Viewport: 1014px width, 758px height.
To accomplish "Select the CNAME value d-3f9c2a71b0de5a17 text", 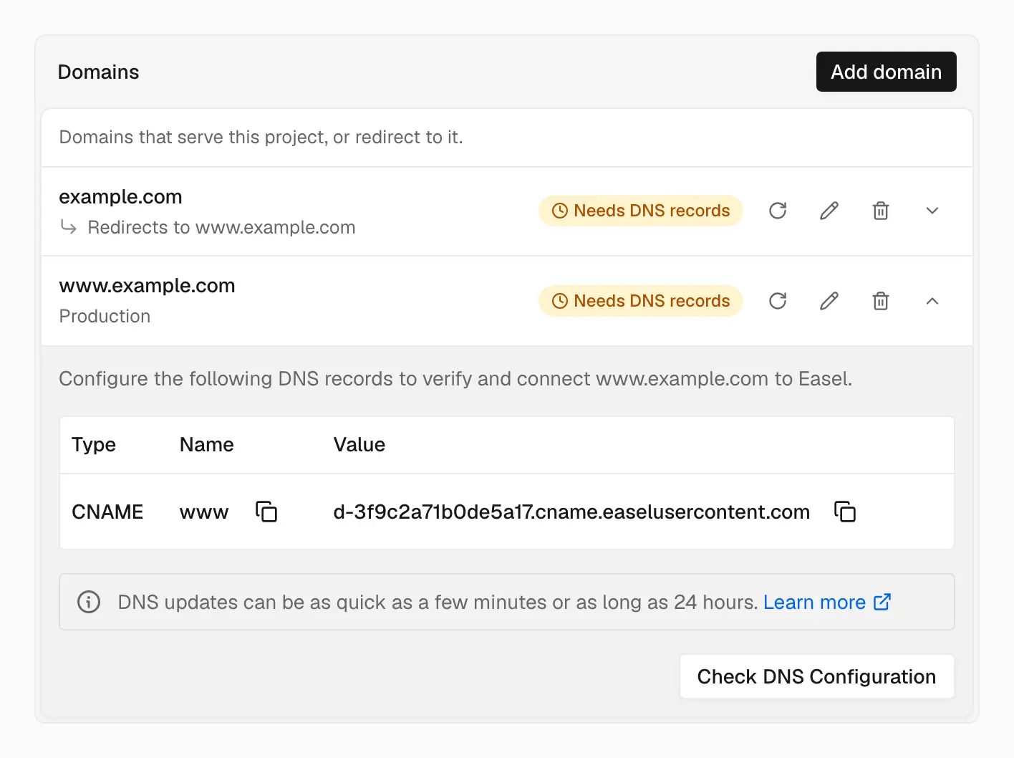I will (571, 512).
